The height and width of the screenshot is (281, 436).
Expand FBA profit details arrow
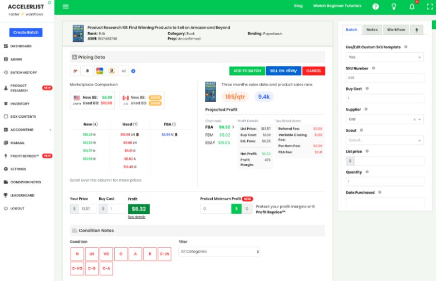[233, 127]
